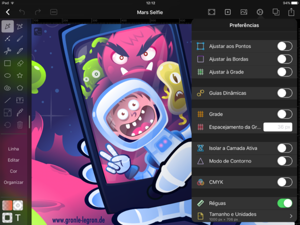The width and height of the screenshot is (300, 225).
Task: Tap the T text style button
Action: click(18, 217)
